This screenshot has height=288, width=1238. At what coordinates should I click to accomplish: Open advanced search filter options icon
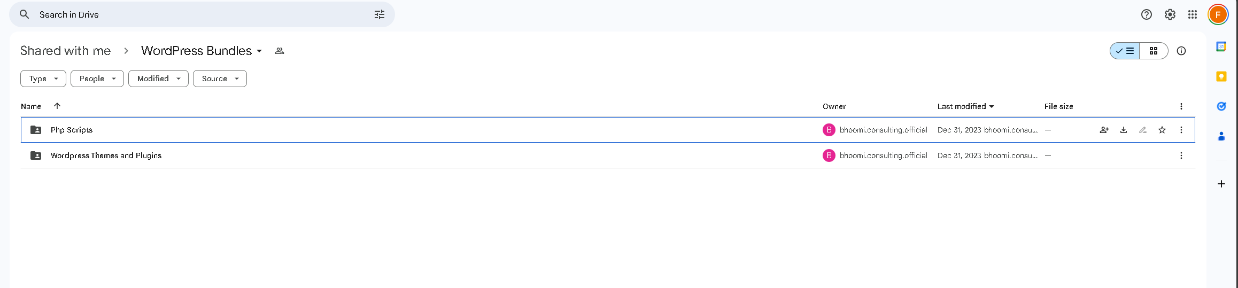tap(379, 14)
